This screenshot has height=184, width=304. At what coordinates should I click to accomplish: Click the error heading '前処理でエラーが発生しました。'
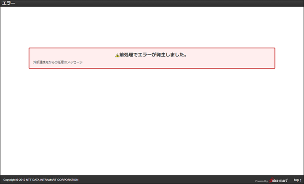coord(153,55)
